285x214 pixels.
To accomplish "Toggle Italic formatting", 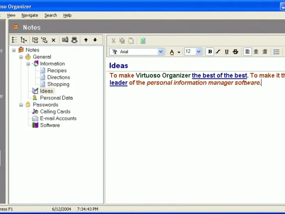I will coord(218,52).
